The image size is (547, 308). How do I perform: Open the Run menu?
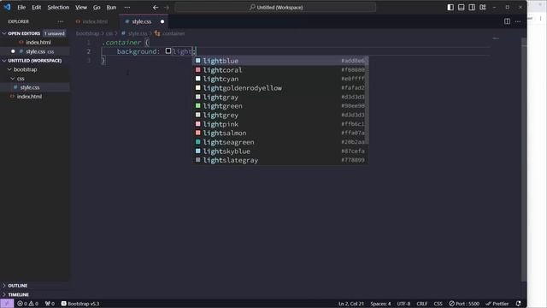[111, 8]
